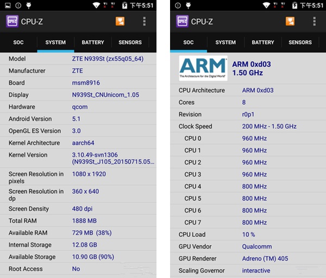Select Kernel Architecture value aarch64
The image size is (326, 278).
(x=83, y=143)
